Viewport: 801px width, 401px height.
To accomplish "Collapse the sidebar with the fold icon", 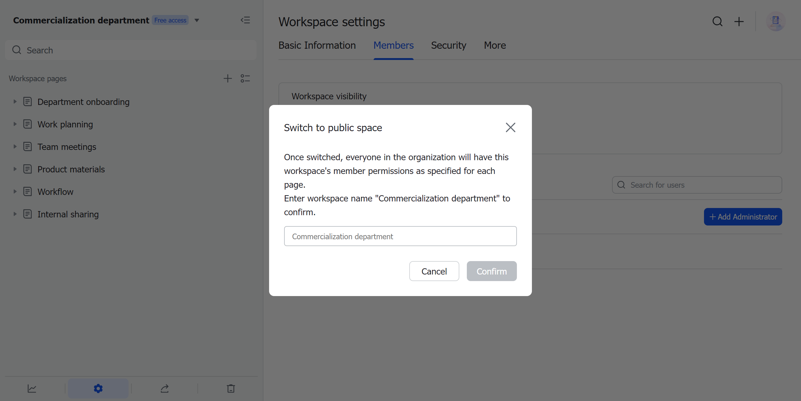I will click(245, 20).
